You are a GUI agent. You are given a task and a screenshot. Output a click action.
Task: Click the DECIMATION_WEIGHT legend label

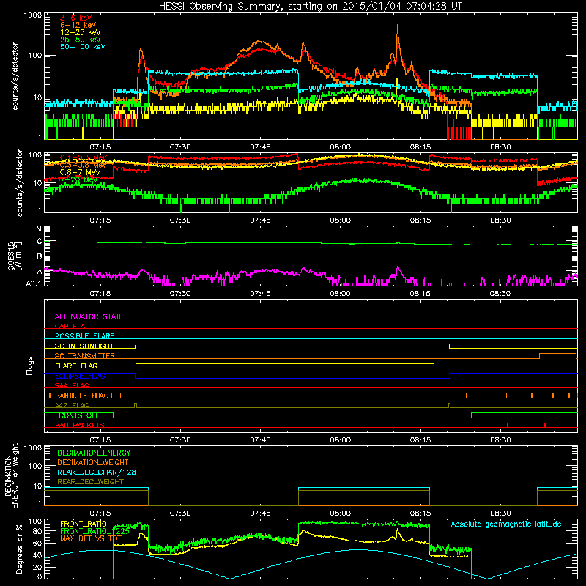point(93,462)
